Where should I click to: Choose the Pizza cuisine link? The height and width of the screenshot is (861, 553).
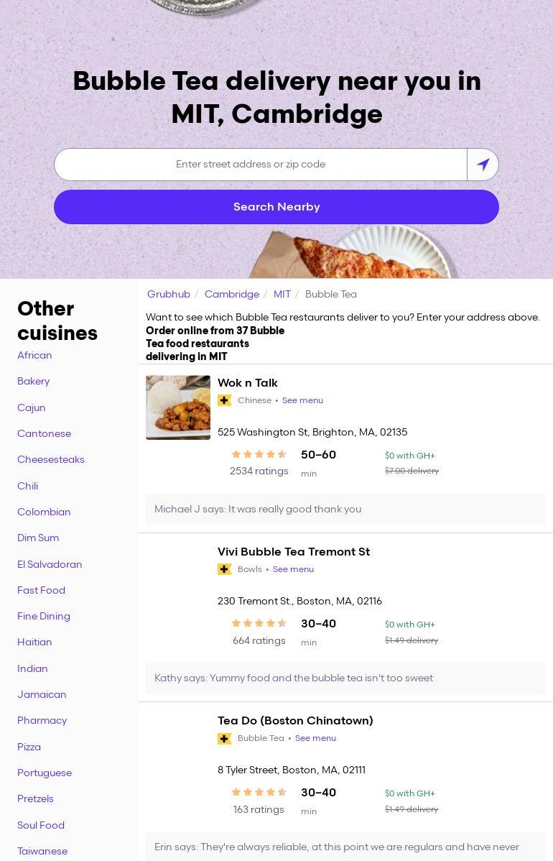click(x=29, y=747)
